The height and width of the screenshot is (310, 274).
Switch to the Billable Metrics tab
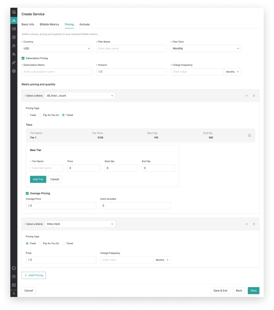pyautogui.click(x=49, y=25)
